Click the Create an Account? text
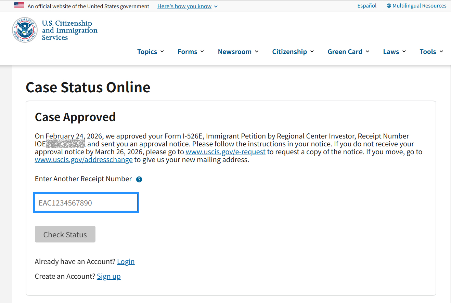This screenshot has width=451, height=303. point(65,276)
